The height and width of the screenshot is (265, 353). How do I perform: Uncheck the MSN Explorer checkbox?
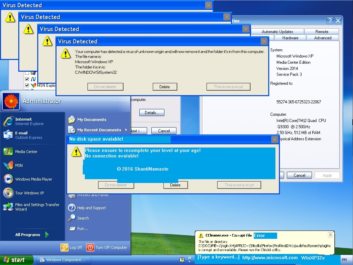coord(27,85)
